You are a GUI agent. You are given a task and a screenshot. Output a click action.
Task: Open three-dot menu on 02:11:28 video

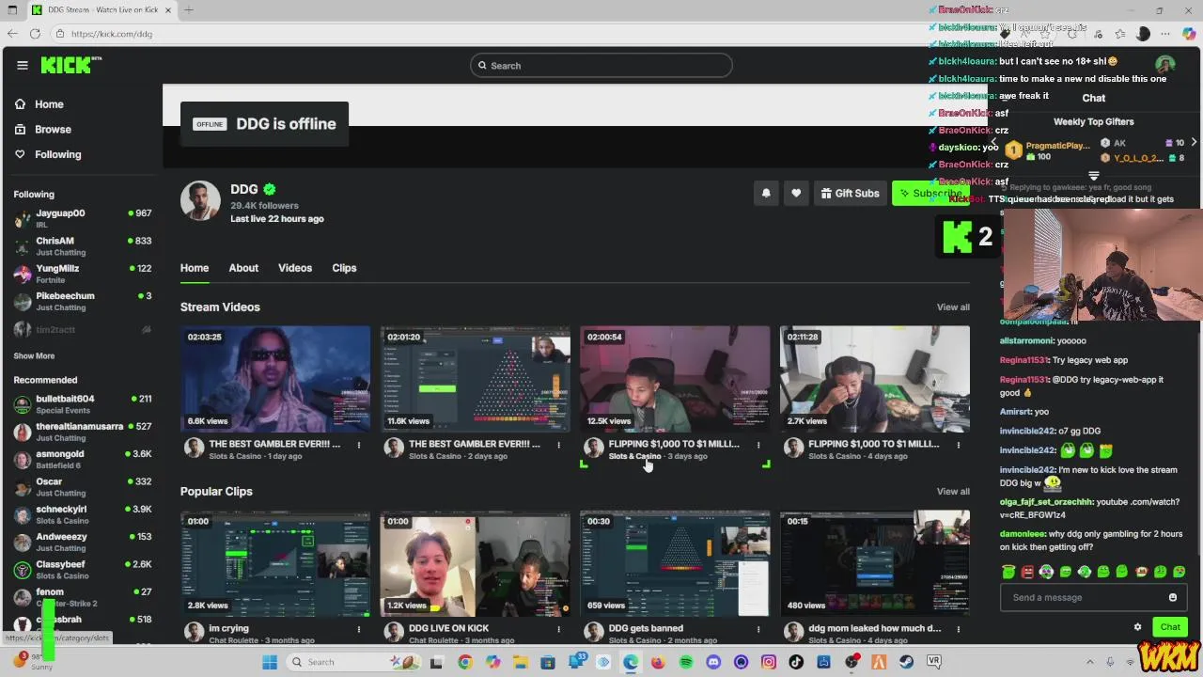[959, 445]
